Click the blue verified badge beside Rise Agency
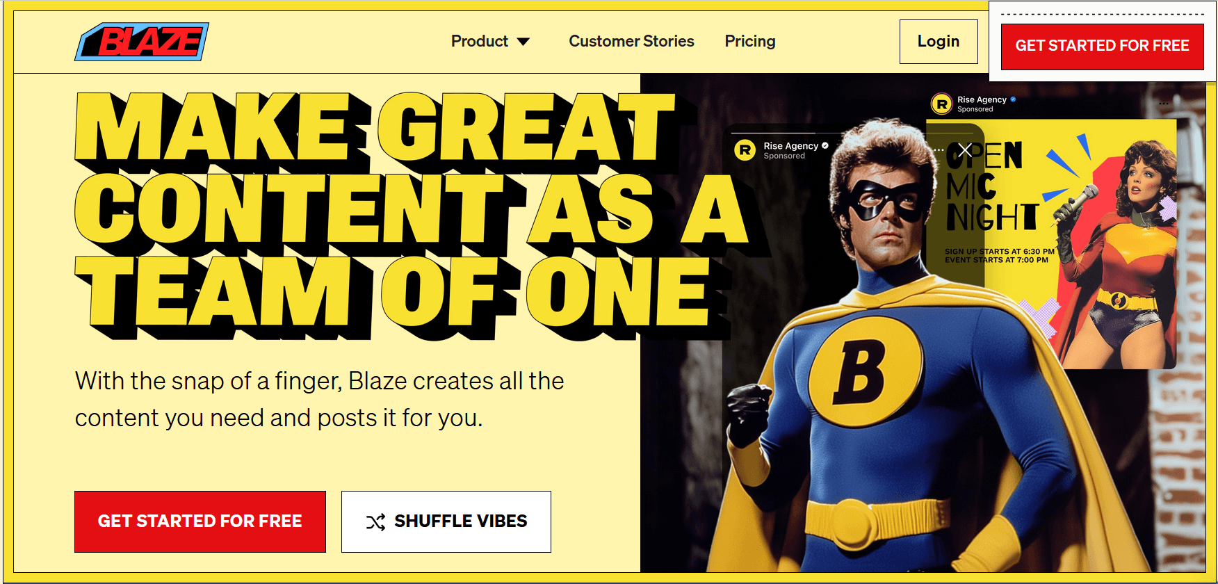The height and width of the screenshot is (584, 1218). [x=1013, y=99]
